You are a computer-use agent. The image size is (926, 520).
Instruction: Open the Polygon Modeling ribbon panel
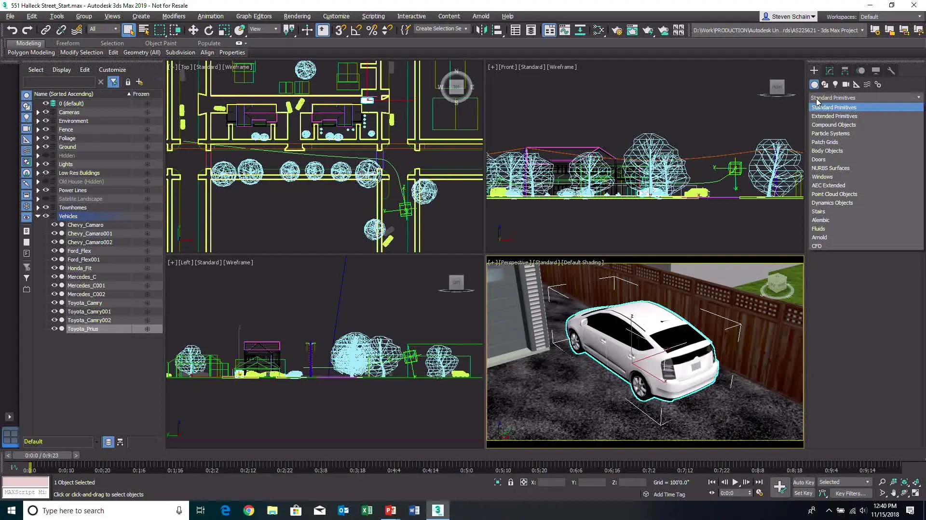coord(31,52)
